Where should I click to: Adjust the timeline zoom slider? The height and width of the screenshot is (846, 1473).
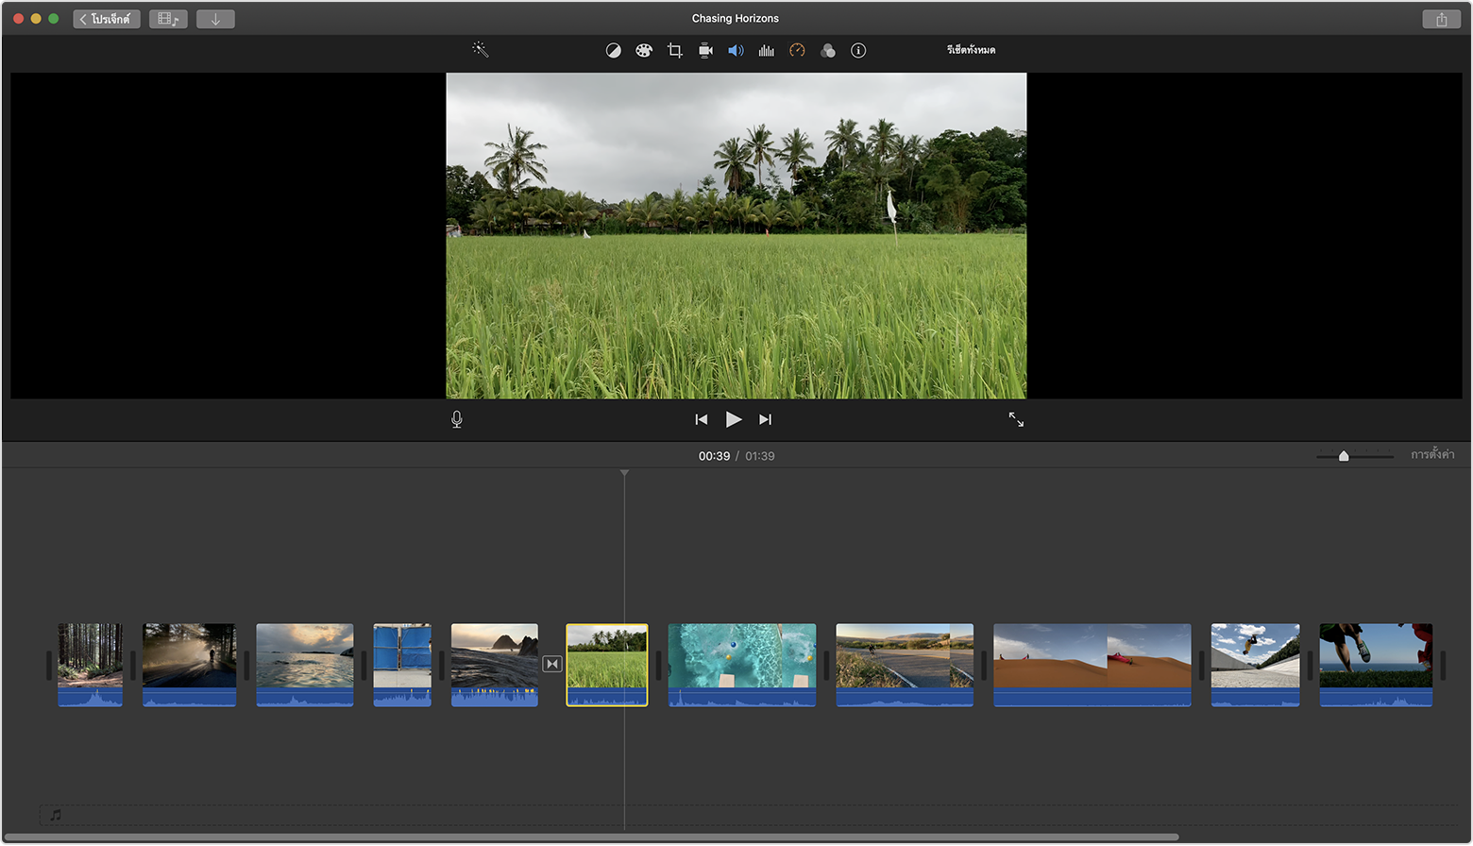(1344, 455)
